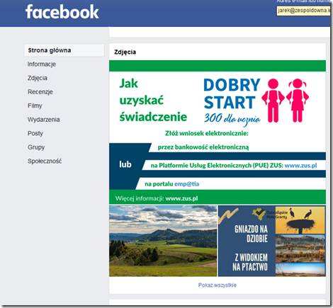The width and height of the screenshot is (333, 308).
Task: Click the Zdjęcia panel heading
Action: [125, 52]
